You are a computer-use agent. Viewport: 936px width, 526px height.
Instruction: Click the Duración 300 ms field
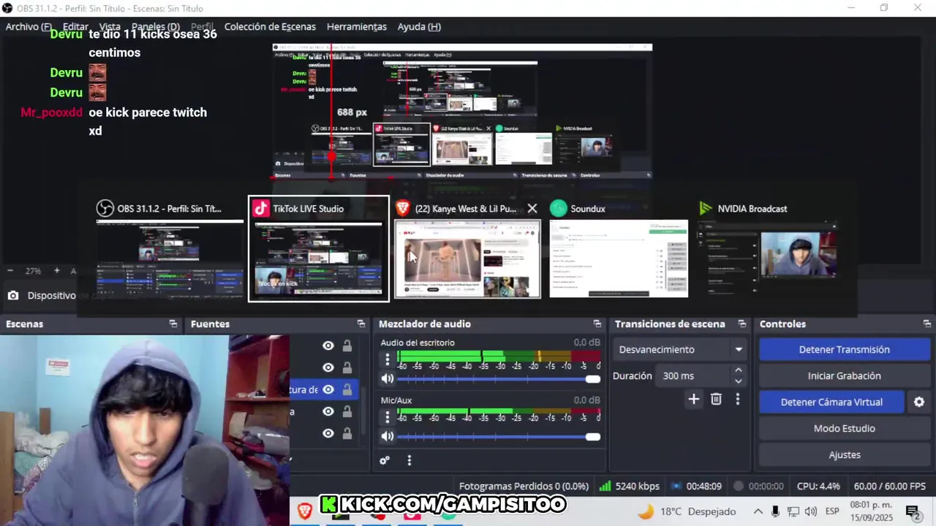(693, 376)
